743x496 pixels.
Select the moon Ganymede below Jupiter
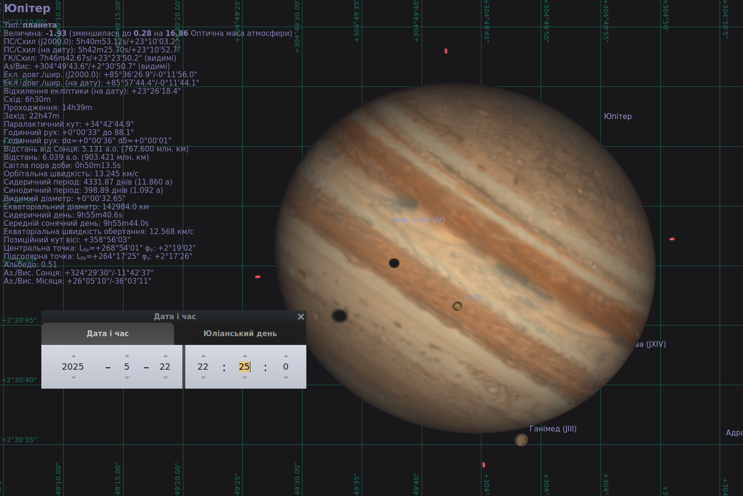coord(521,440)
